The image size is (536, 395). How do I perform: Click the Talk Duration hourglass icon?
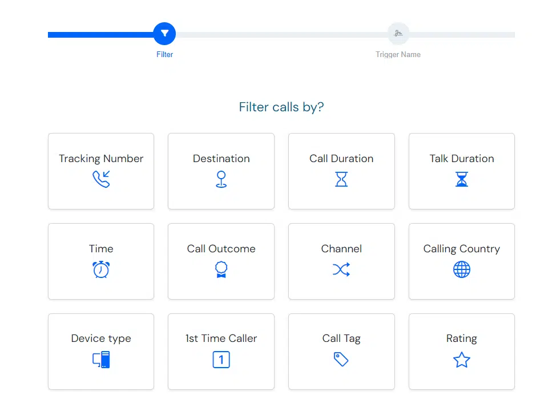461,179
